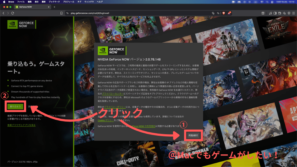297x167 pixels.
Task: Open the Brave VPN shield icon
Action: [x=289, y=13]
